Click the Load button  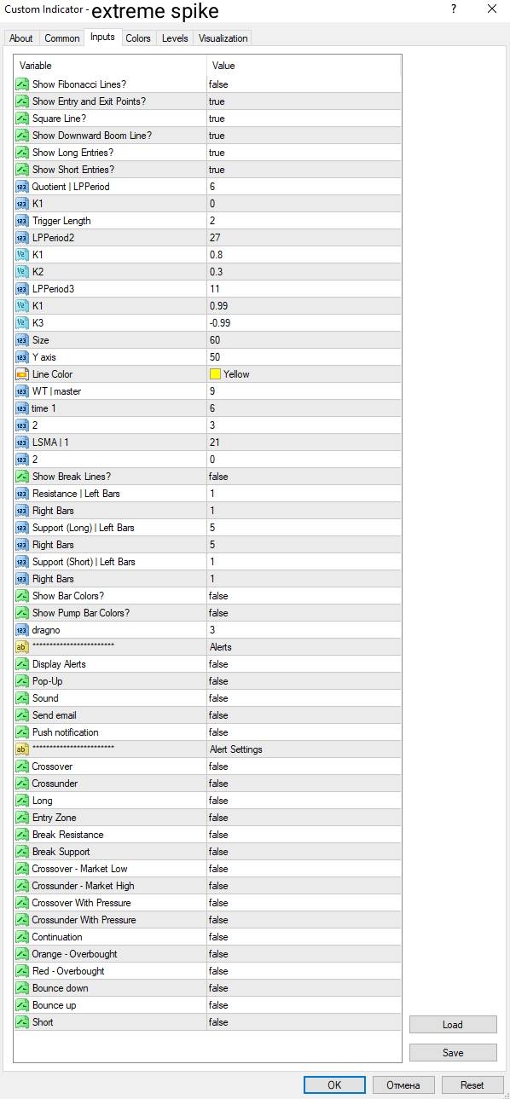pyautogui.click(x=453, y=1025)
